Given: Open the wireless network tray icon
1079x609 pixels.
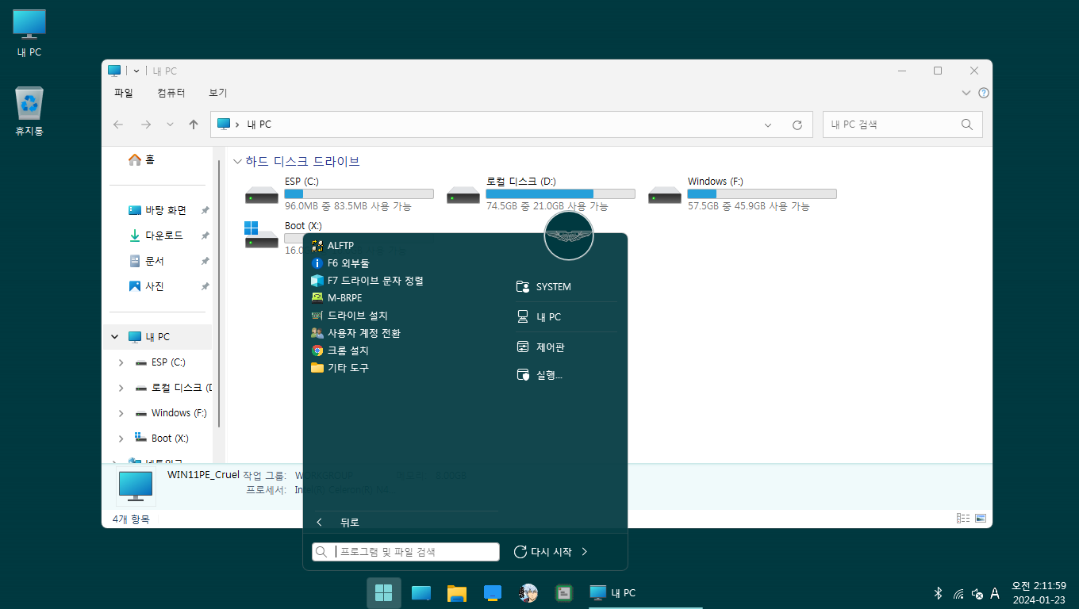Looking at the screenshot, I should tap(958, 594).
